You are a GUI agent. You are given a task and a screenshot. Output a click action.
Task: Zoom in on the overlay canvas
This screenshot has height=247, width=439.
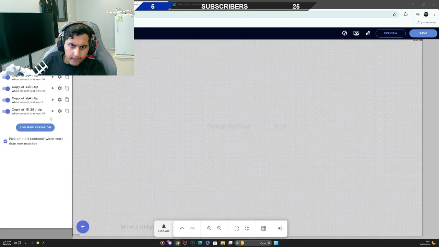coord(209,228)
